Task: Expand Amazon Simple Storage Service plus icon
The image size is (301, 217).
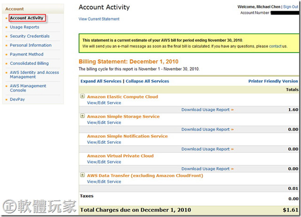Action: [x=83, y=116]
